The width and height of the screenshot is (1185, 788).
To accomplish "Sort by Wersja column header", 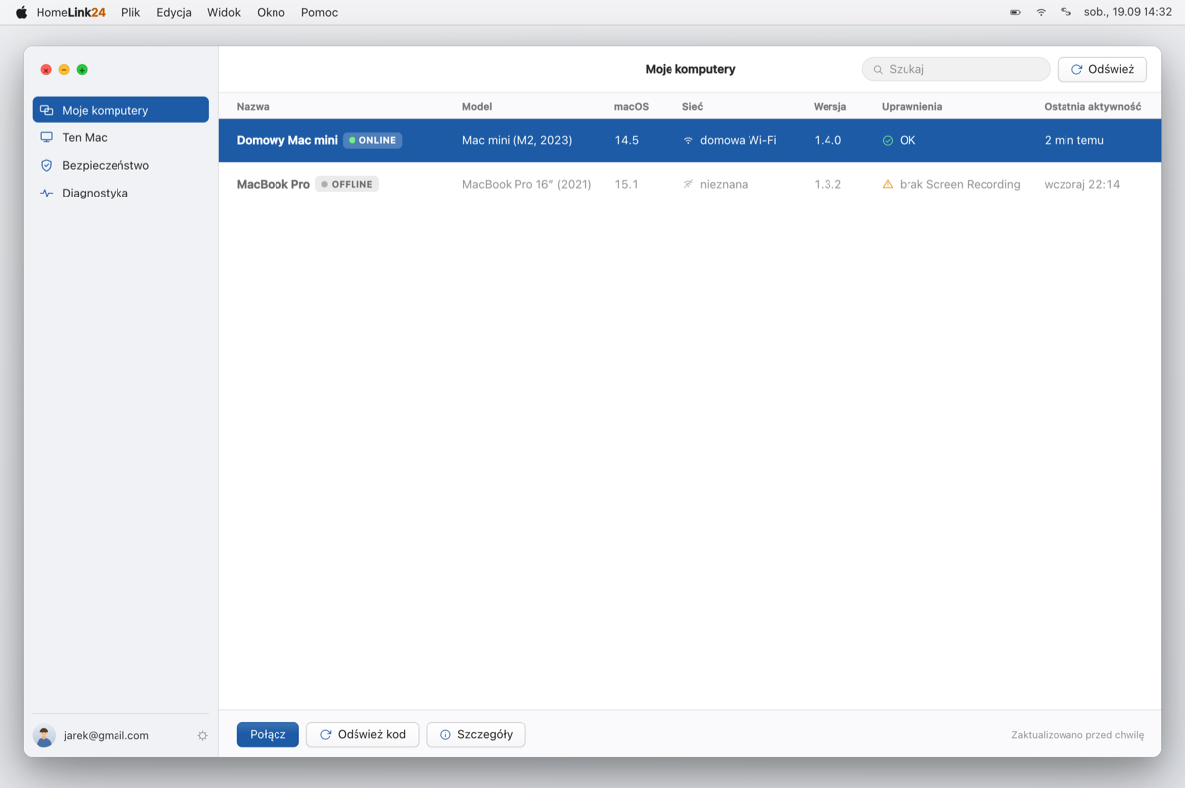I will (829, 106).
